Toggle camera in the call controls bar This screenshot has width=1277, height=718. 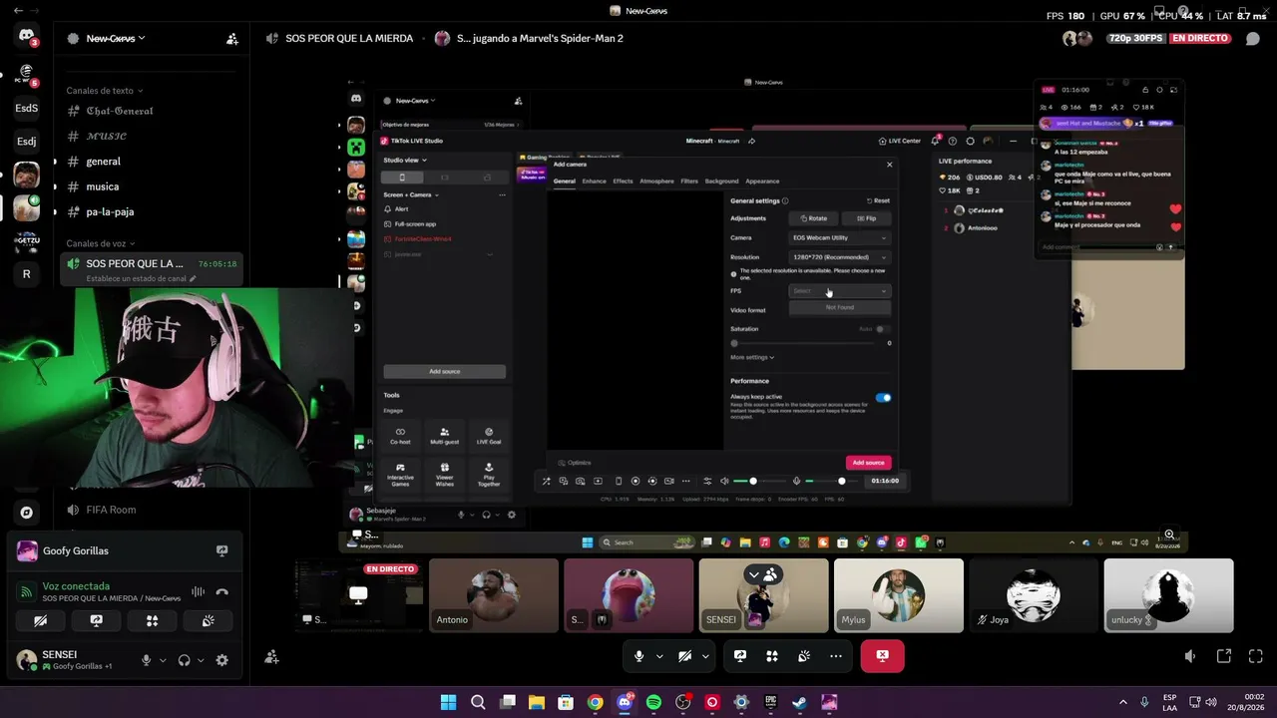(x=685, y=656)
